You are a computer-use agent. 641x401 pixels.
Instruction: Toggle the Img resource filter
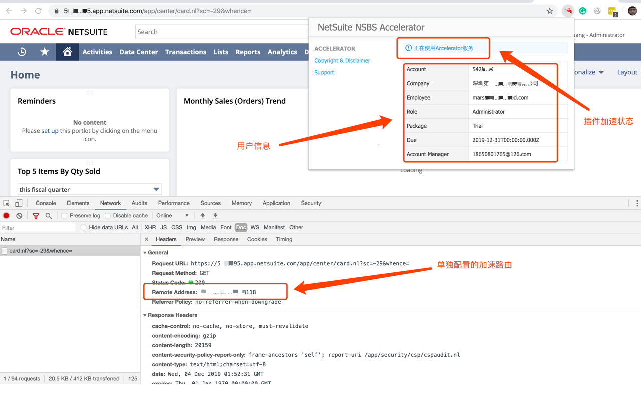[x=191, y=227]
